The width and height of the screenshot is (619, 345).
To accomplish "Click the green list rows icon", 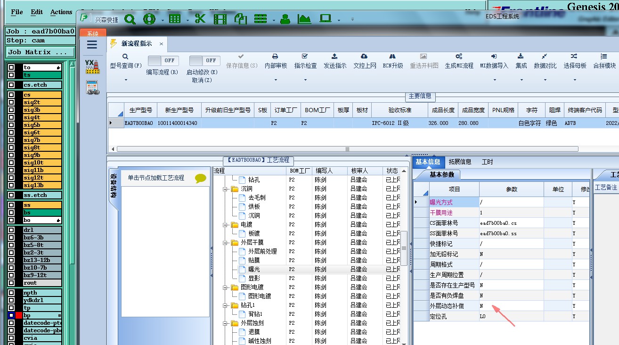I will pos(261,19).
